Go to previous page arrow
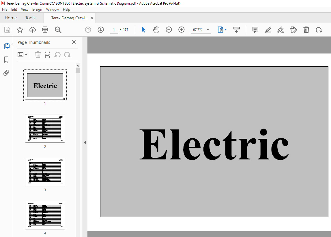This screenshot has height=237, width=331. click(88, 30)
